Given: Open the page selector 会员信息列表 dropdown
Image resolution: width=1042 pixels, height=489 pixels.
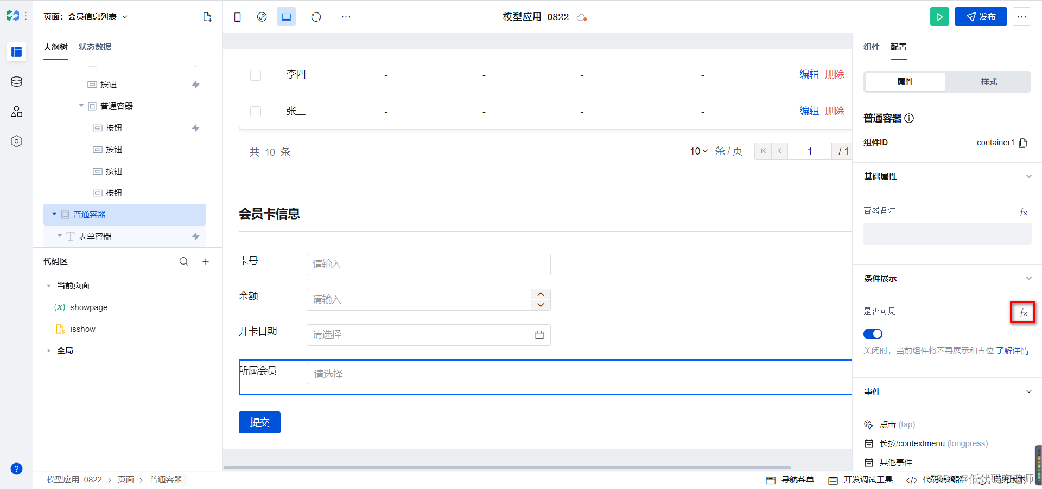Looking at the screenshot, I should pyautogui.click(x=86, y=17).
